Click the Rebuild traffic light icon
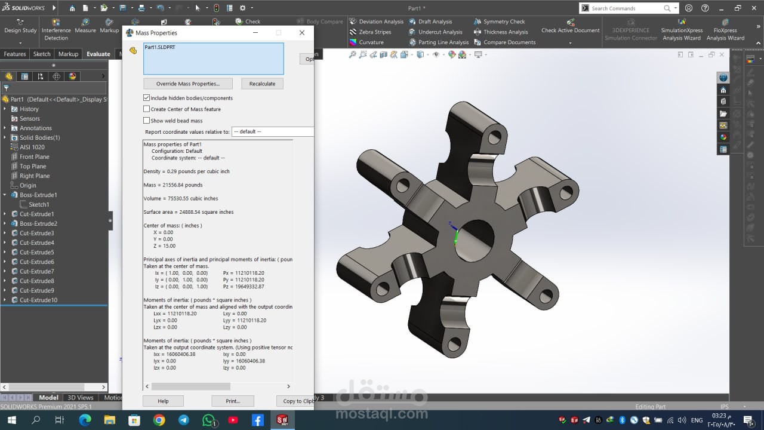 point(215,8)
